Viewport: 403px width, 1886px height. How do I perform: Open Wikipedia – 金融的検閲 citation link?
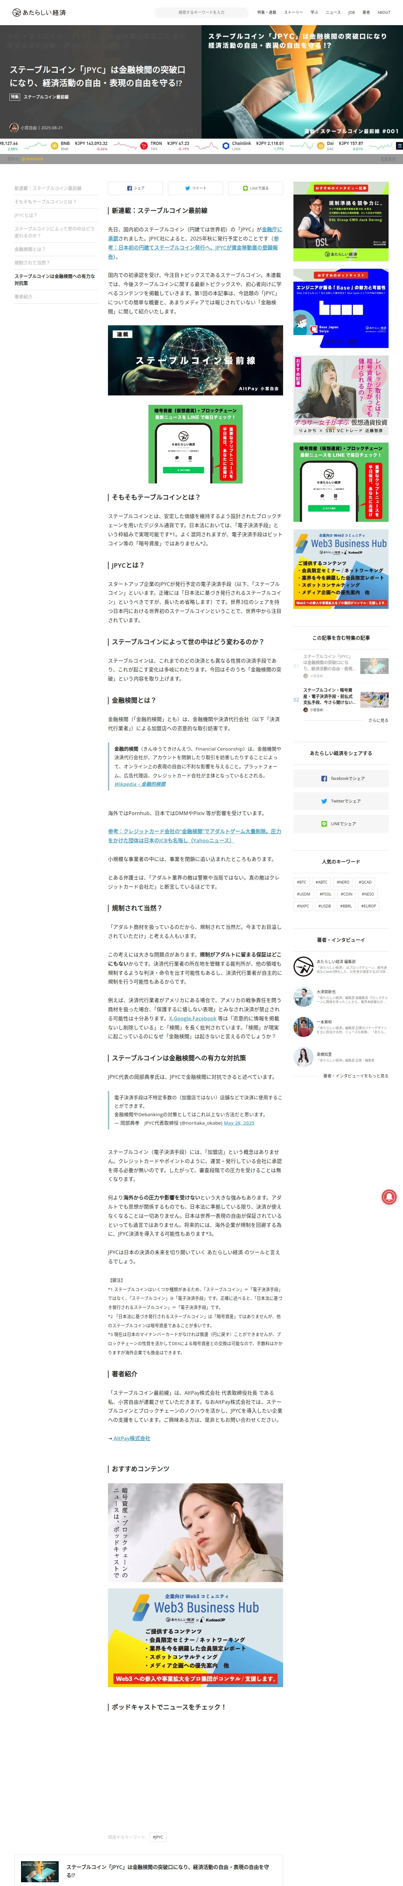click(140, 784)
